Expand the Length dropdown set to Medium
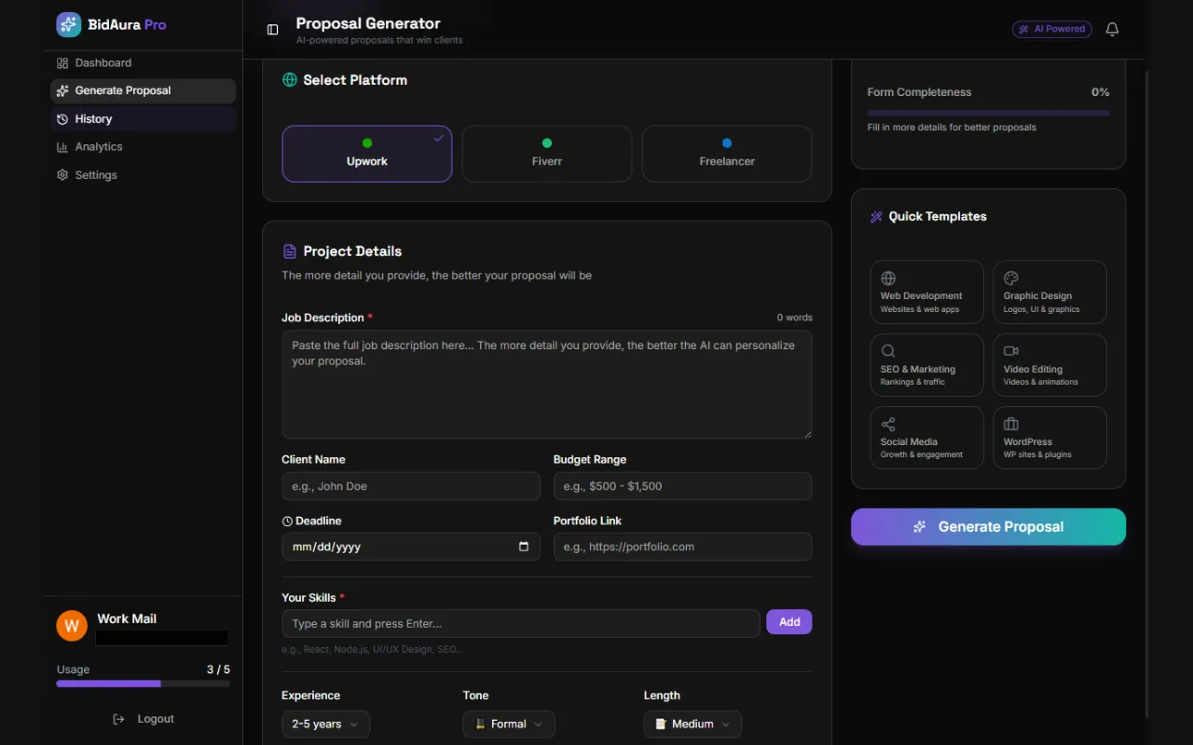The width and height of the screenshot is (1193, 745). 692,724
